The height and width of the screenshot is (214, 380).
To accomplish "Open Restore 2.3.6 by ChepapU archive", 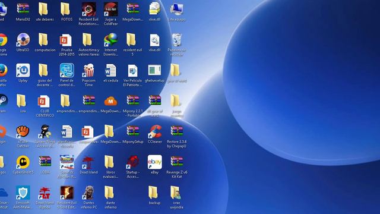I will [177, 131].
